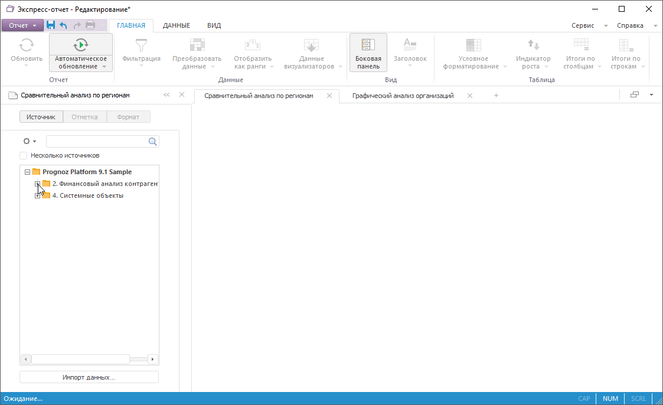Screen dimensions: 663x405
Task: Click the NUM indicator in status bar
Action: (x=610, y=399)
